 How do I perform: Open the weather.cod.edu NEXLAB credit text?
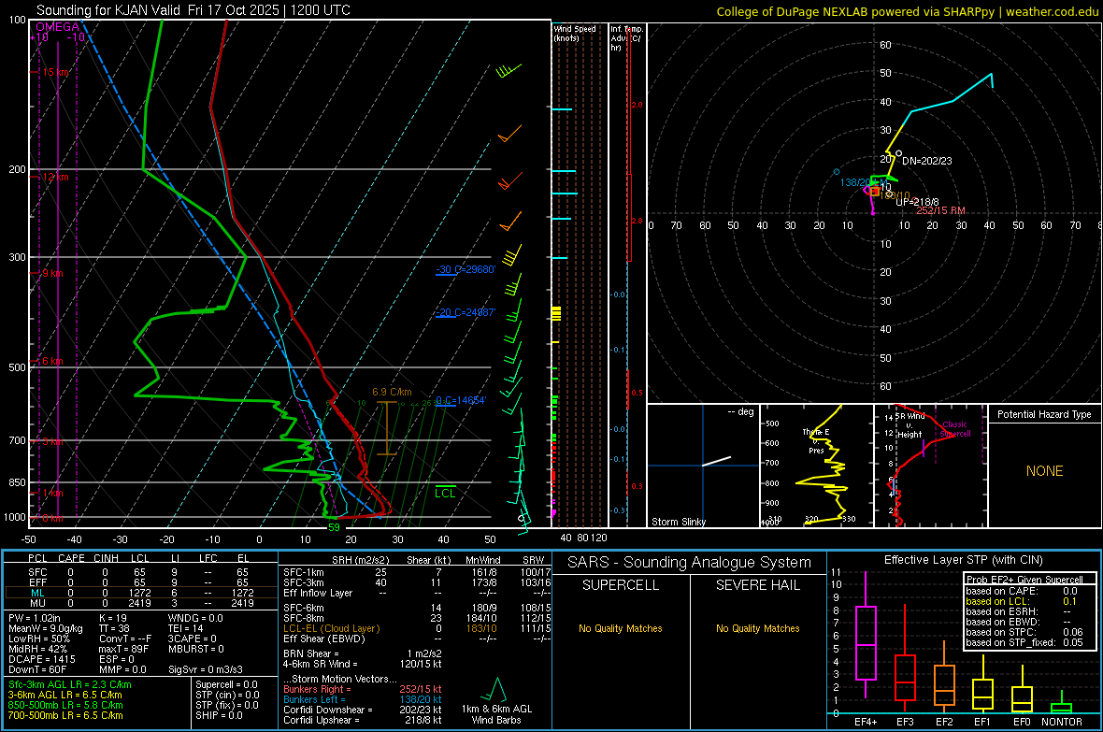[907, 11]
